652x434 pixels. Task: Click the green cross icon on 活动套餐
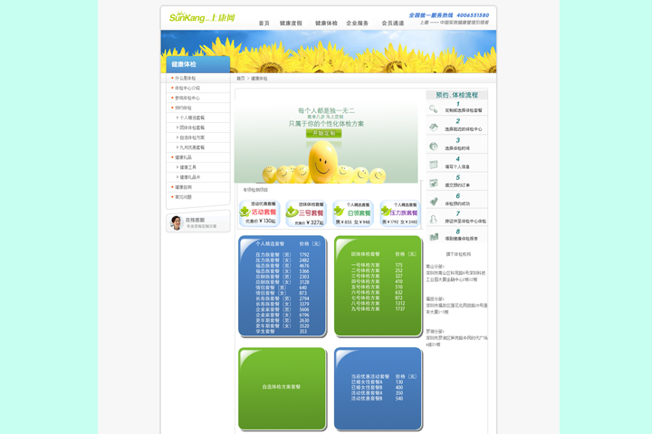[x=244, y=212]
